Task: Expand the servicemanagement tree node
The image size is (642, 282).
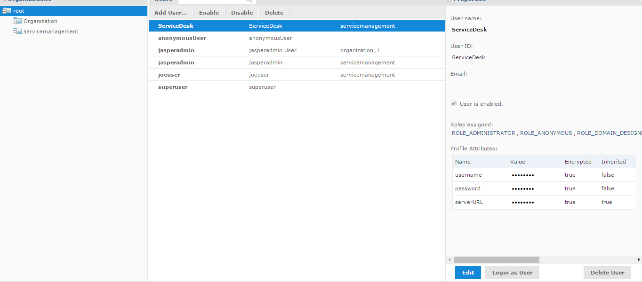Action: point(15,31)
